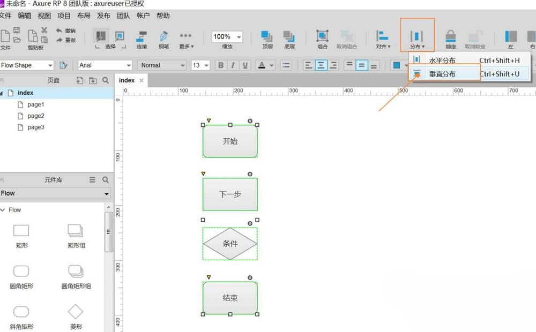Viewport: 536px width, 332px height.
Task: Open the 对齐 align button
Action: (383, 39)
